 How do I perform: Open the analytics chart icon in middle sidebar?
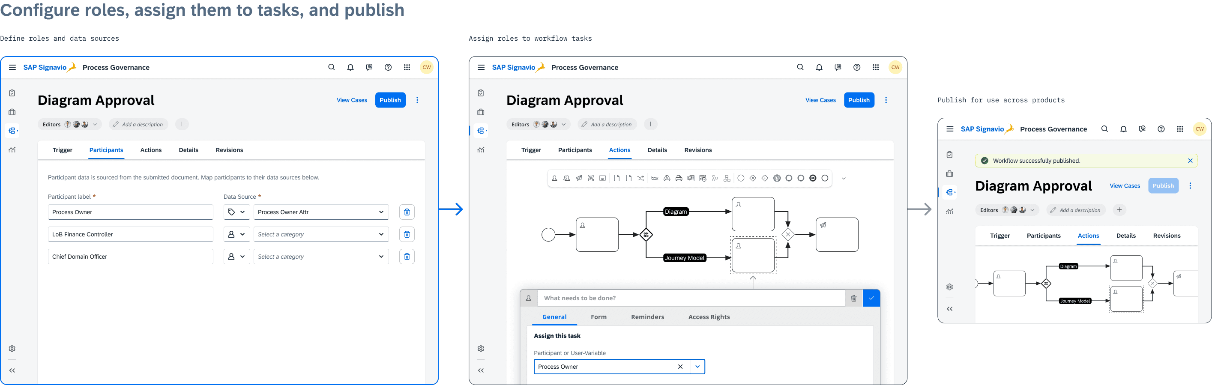coord(480,149)
